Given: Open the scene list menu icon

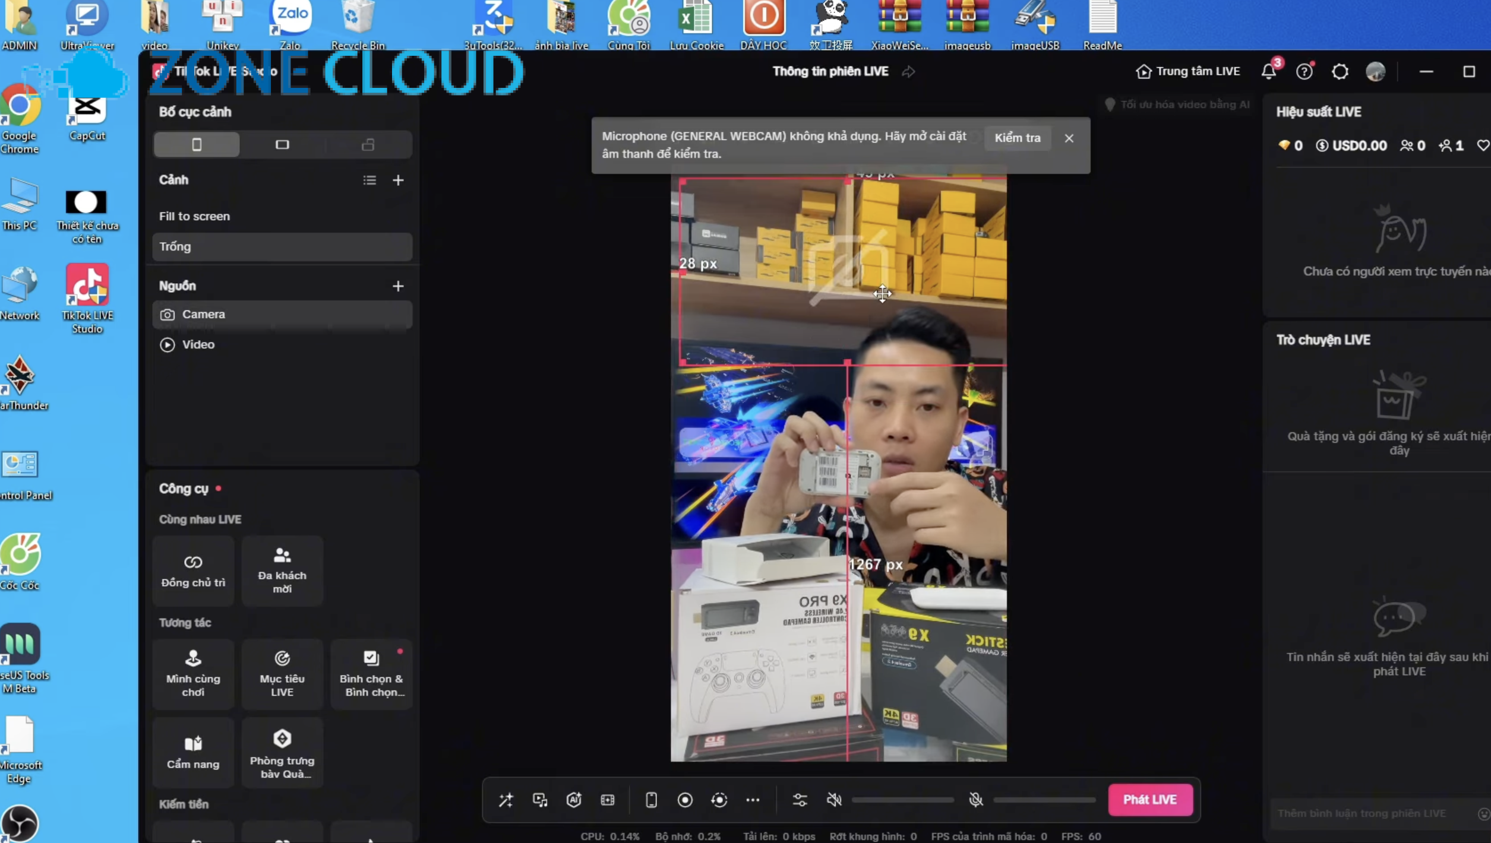Looking at the screenshot, I should pos(369,180).
